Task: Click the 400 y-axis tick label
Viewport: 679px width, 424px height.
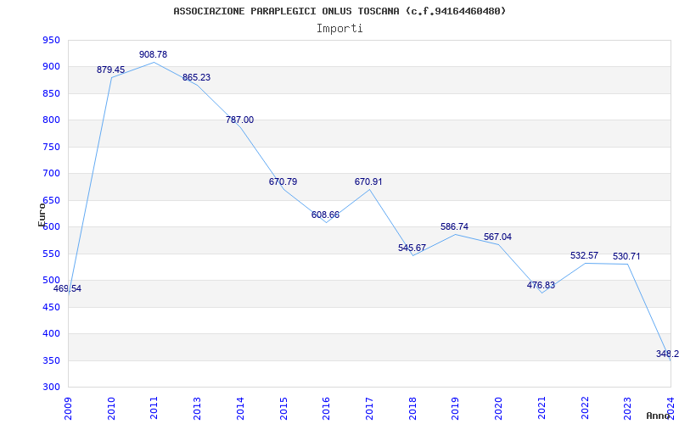Action: pyautogui.click(x=51, y=334)
